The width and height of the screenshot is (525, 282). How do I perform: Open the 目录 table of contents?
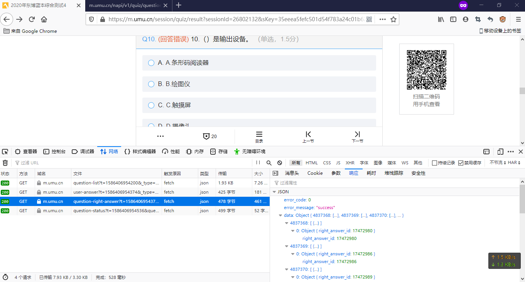[259, 137]
